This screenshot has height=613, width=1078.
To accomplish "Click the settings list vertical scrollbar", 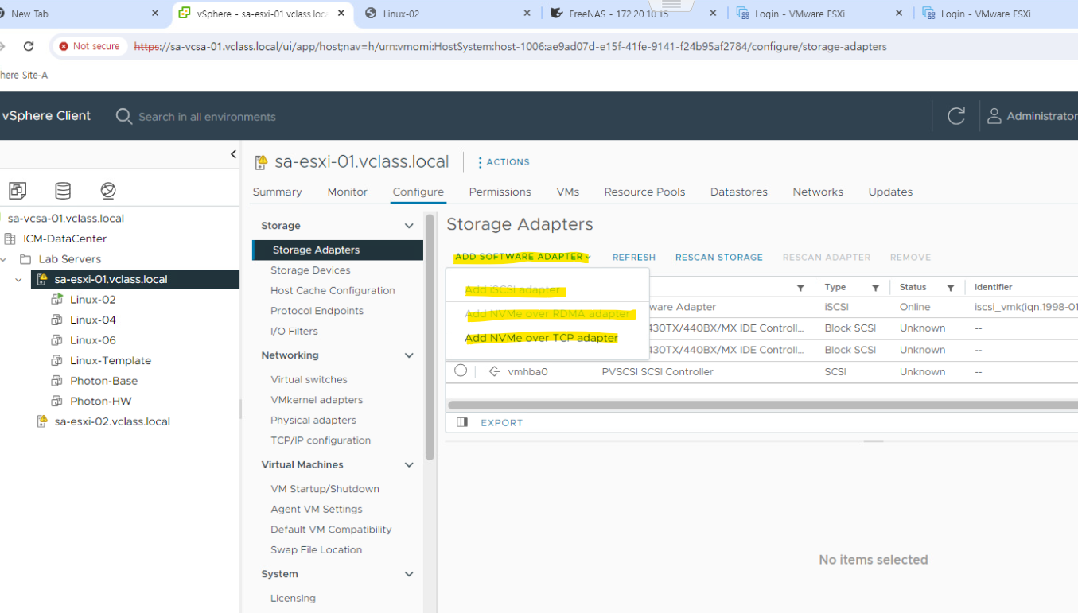I will [430, 337].
